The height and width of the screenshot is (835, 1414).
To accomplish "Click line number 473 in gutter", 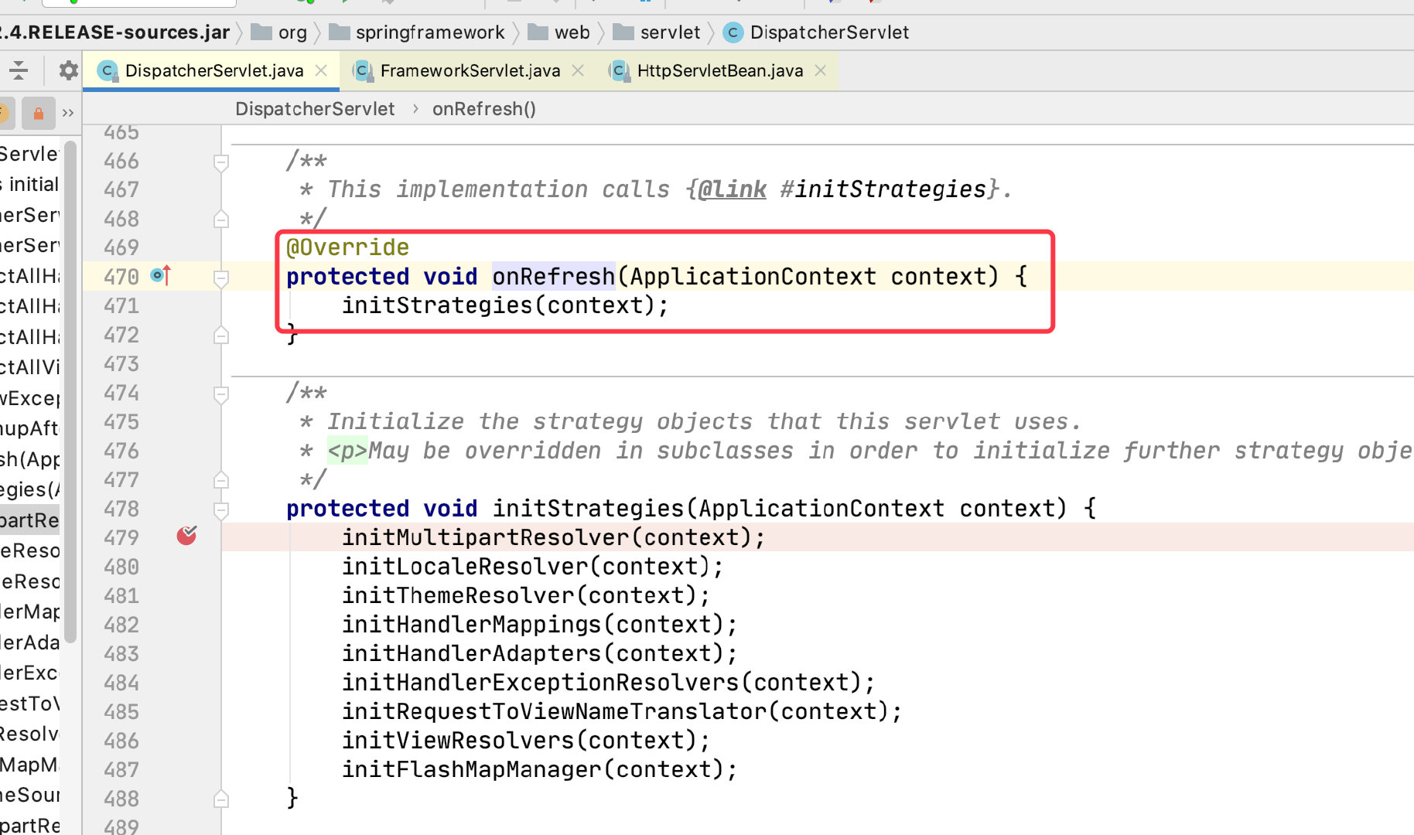I will [121, 363].
